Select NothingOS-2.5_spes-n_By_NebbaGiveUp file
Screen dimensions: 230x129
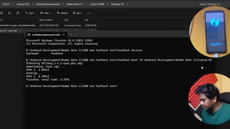(18, 25)
